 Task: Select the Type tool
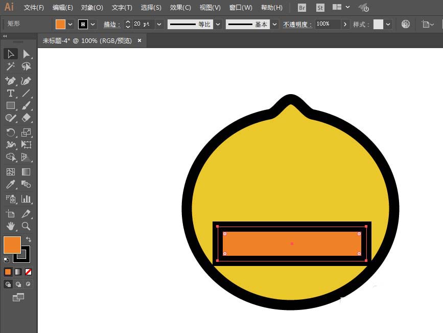(10, 93)
